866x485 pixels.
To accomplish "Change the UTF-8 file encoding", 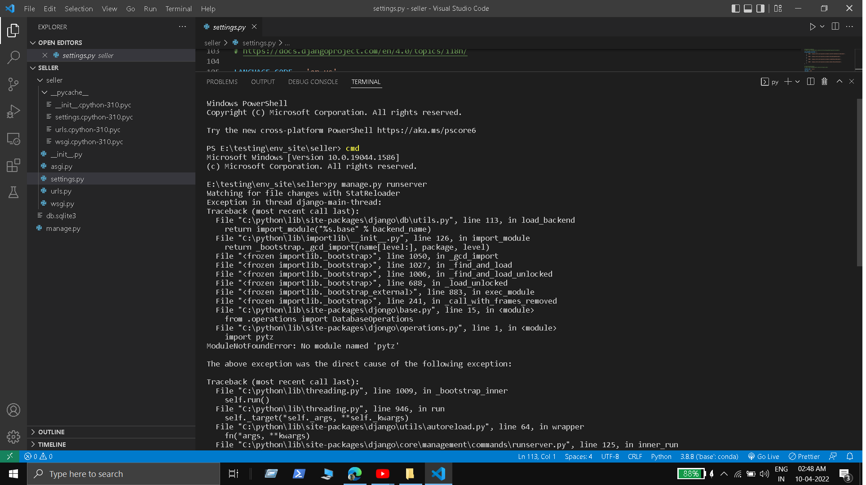I will click(610, 456).
